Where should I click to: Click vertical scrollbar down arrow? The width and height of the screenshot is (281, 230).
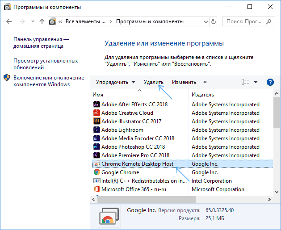[277, 192]
